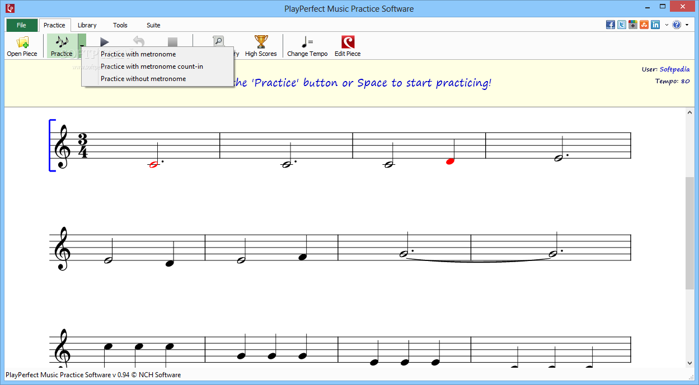Screen dimensions: 699x385
Task: Share via Google Plus icon
Action: click(x=633, y=25)
